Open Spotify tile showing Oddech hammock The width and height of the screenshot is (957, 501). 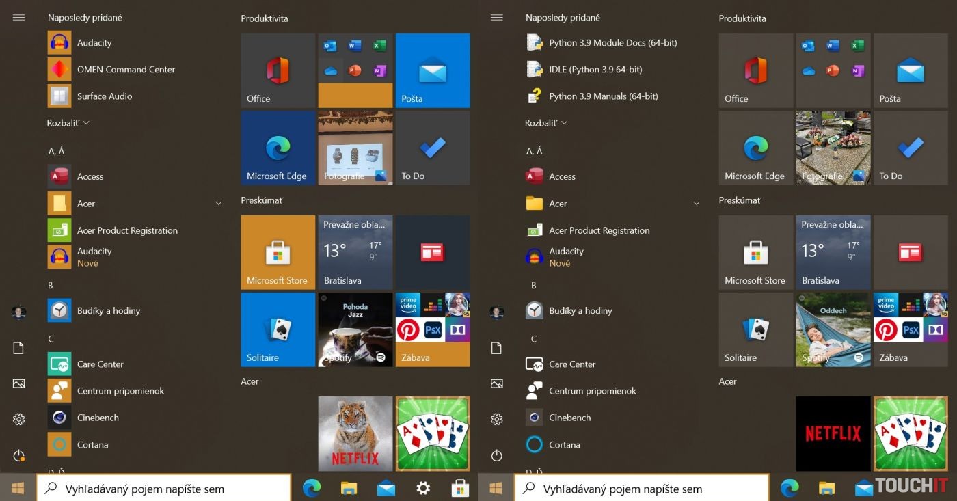(x=833, y=329)
